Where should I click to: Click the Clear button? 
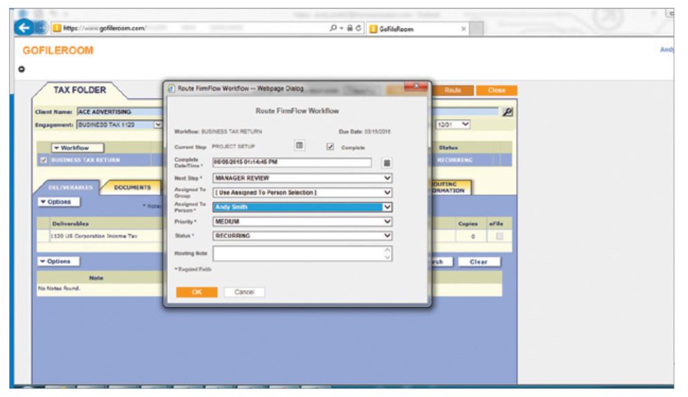pos(478,262)
